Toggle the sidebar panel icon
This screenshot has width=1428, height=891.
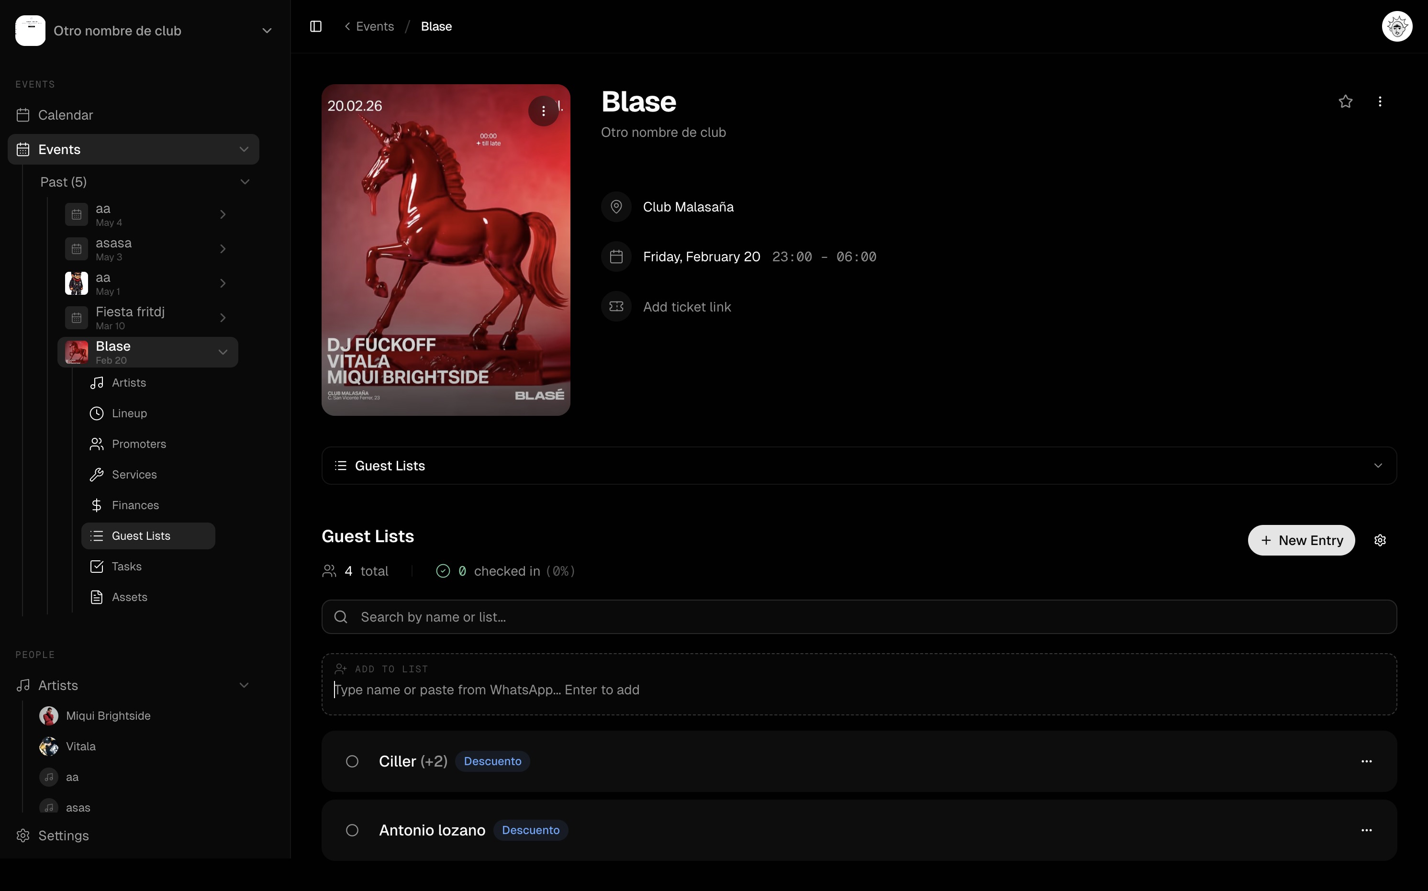click(x=316, y=26)
